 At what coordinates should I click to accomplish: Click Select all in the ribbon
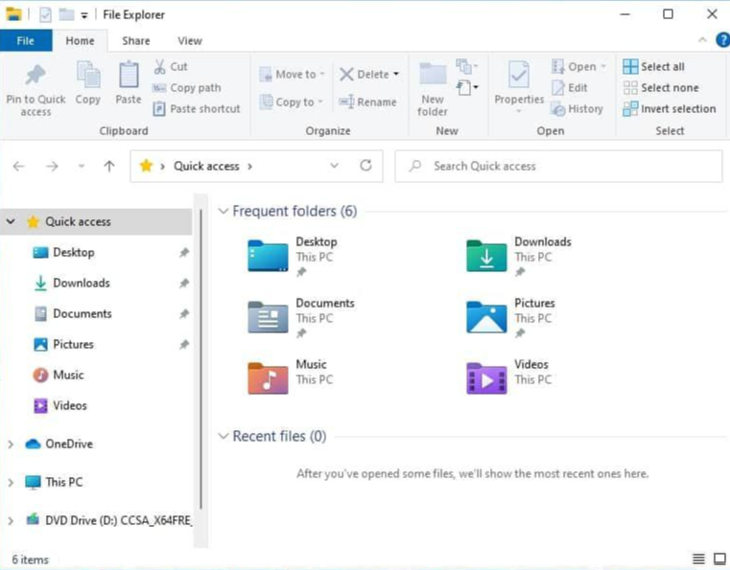pyautogui.click(x=662, y=67)
